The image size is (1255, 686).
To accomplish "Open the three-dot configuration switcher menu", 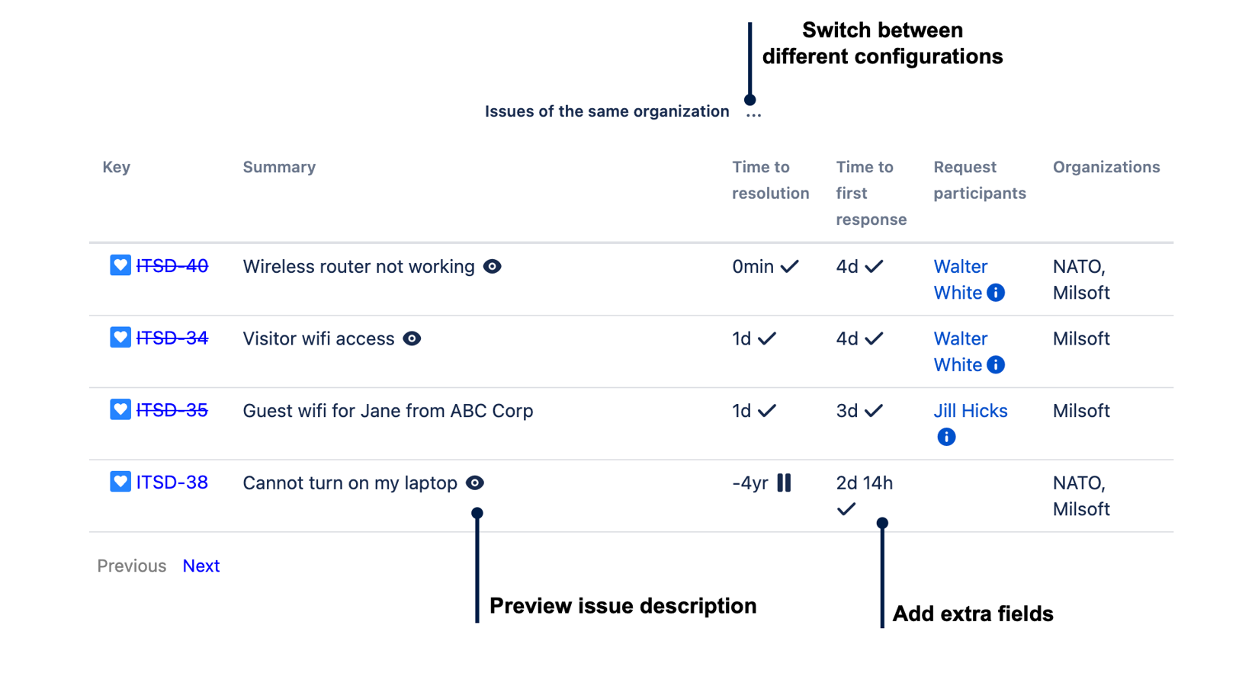I will (753, 113).
